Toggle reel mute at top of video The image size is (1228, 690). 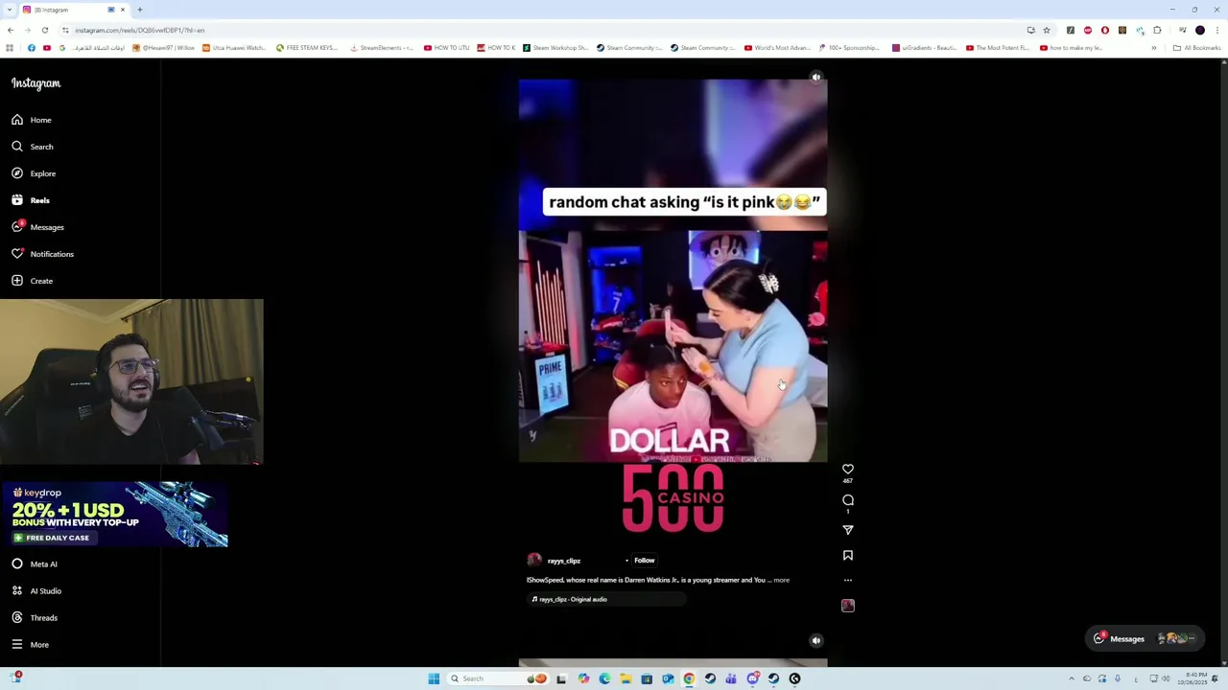coord(815,78)
